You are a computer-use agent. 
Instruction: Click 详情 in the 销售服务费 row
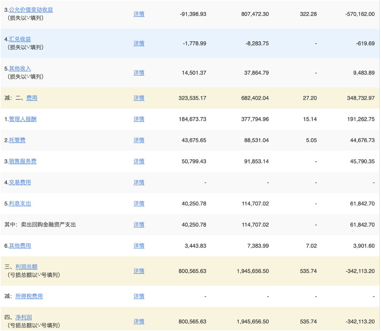[x=139, y=161]
